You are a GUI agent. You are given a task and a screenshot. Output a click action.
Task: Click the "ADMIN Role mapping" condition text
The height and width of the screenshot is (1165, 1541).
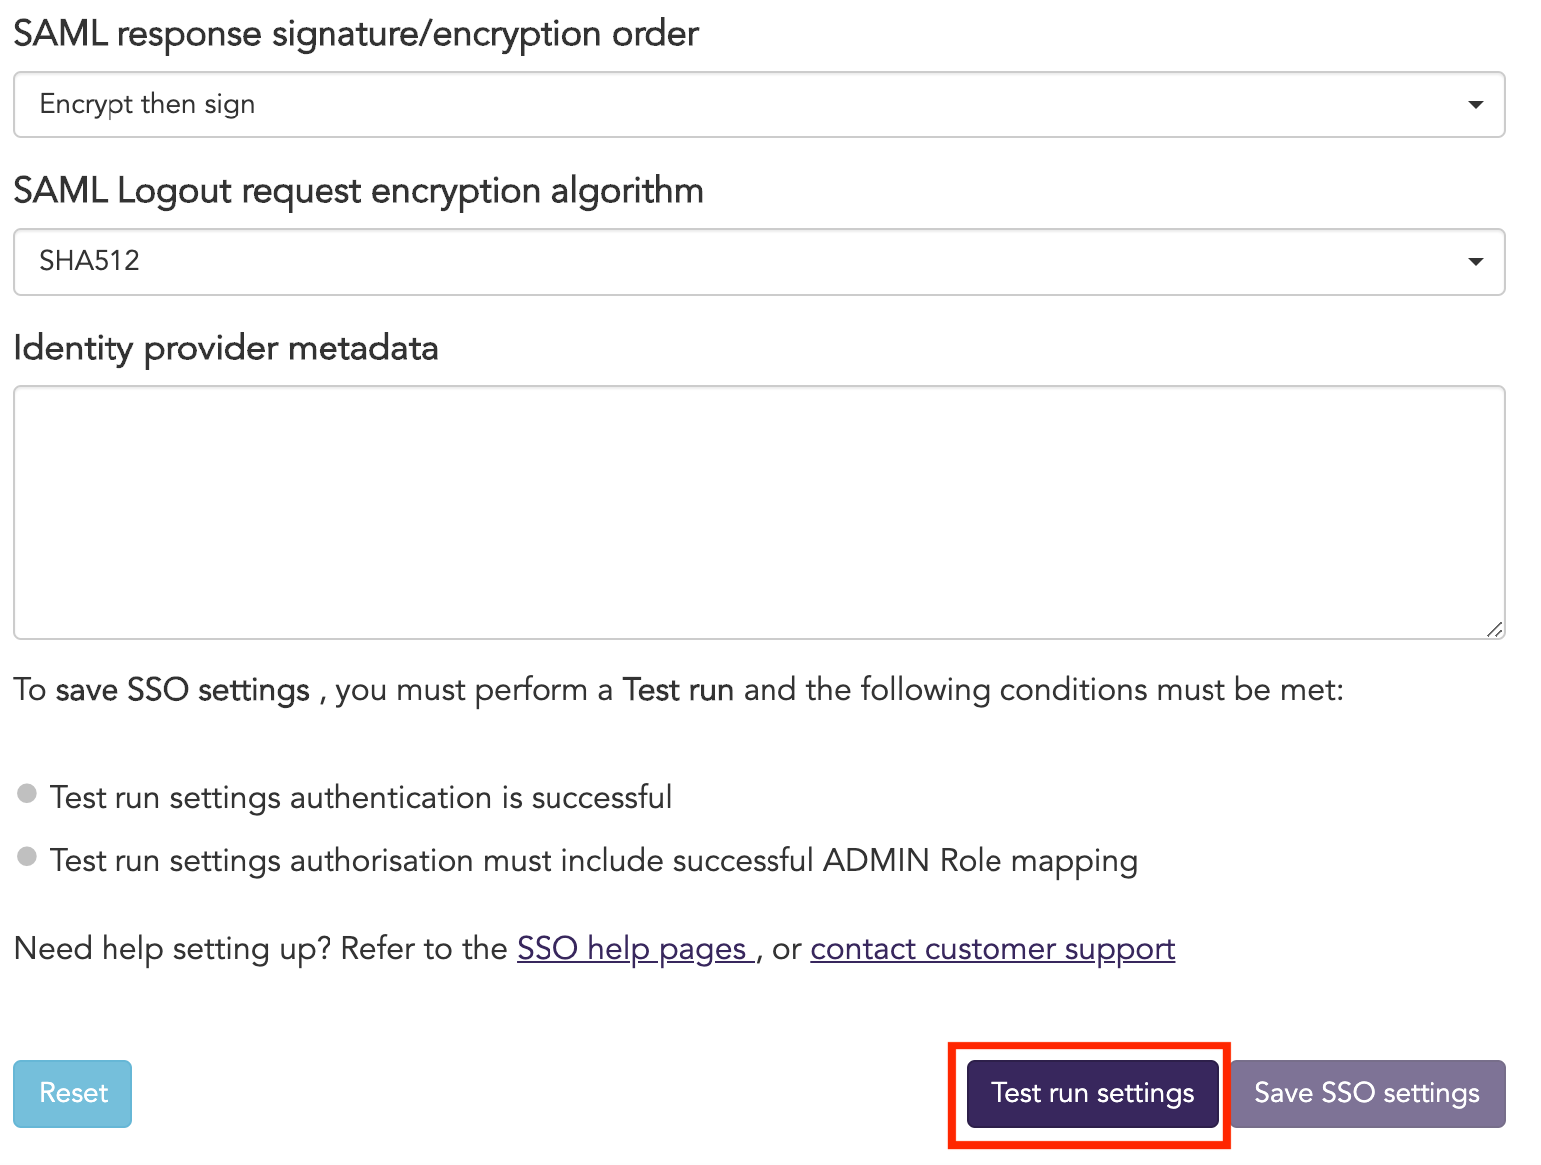coord(593,861)
